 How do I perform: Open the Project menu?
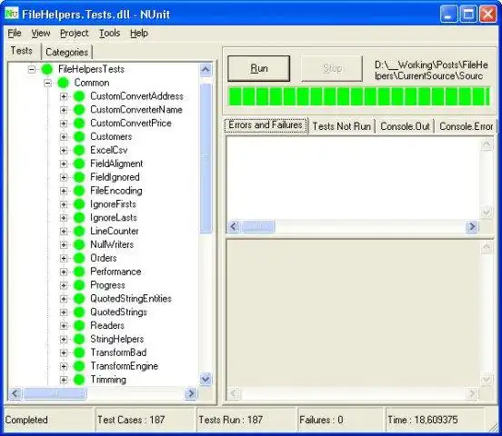[x=75, y=33]
